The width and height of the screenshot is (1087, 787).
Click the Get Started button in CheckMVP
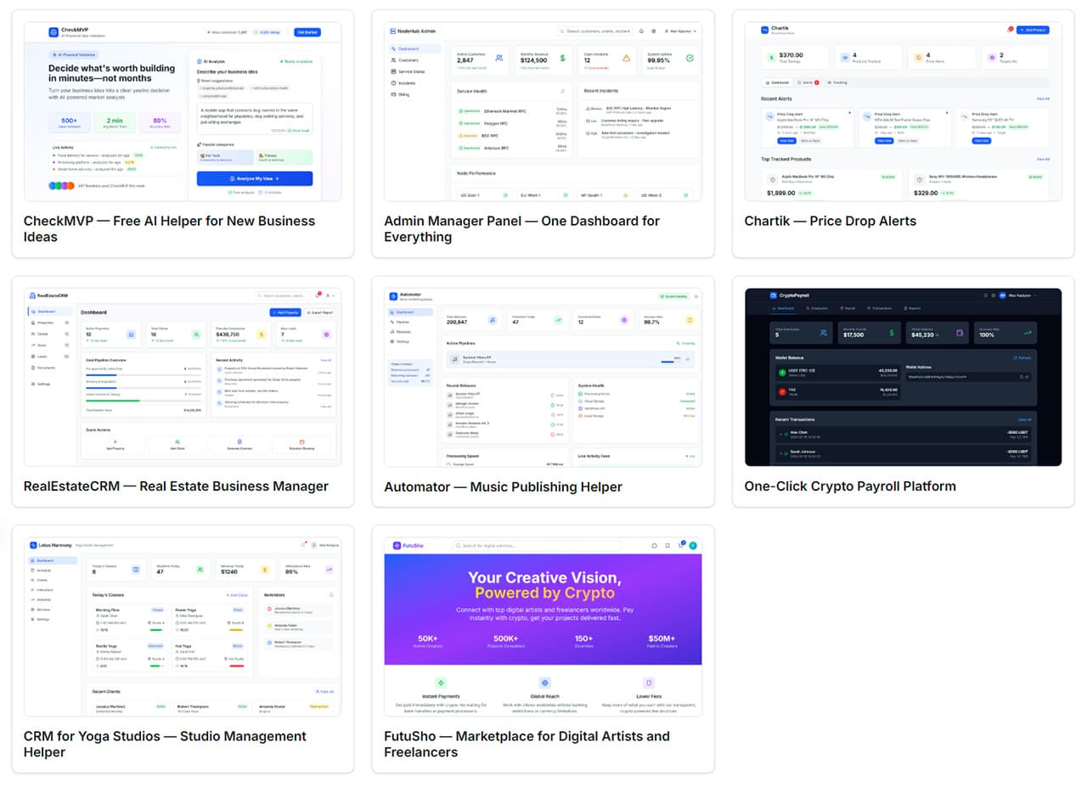point(307,31)
